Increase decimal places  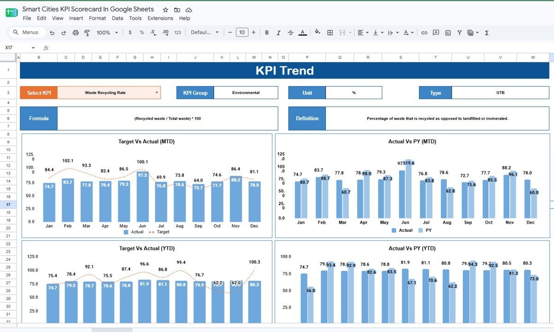coord(165,33)
